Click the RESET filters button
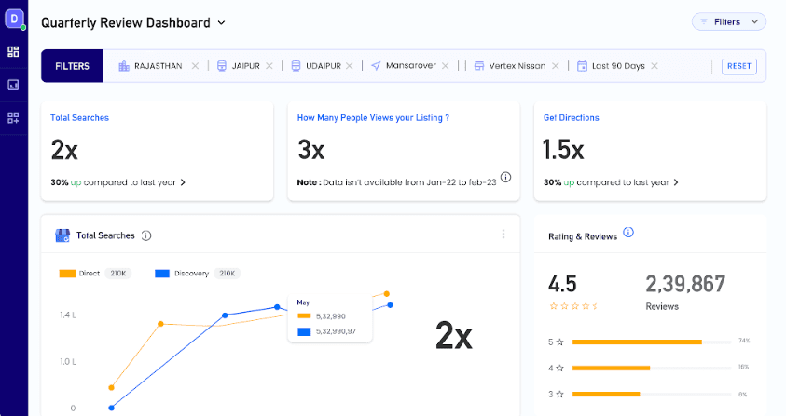Image resolution: width=786 pixels, height=416 pixels. 738,66
